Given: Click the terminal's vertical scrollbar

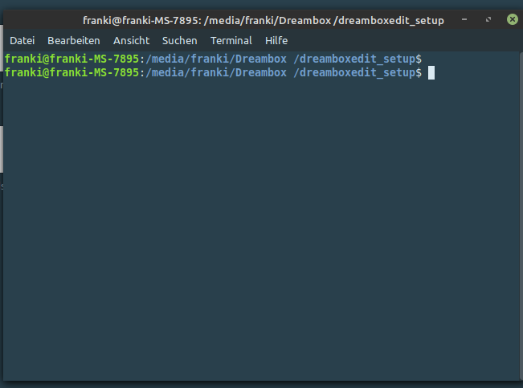Looking at the screenshot, I should coord(521,216).
